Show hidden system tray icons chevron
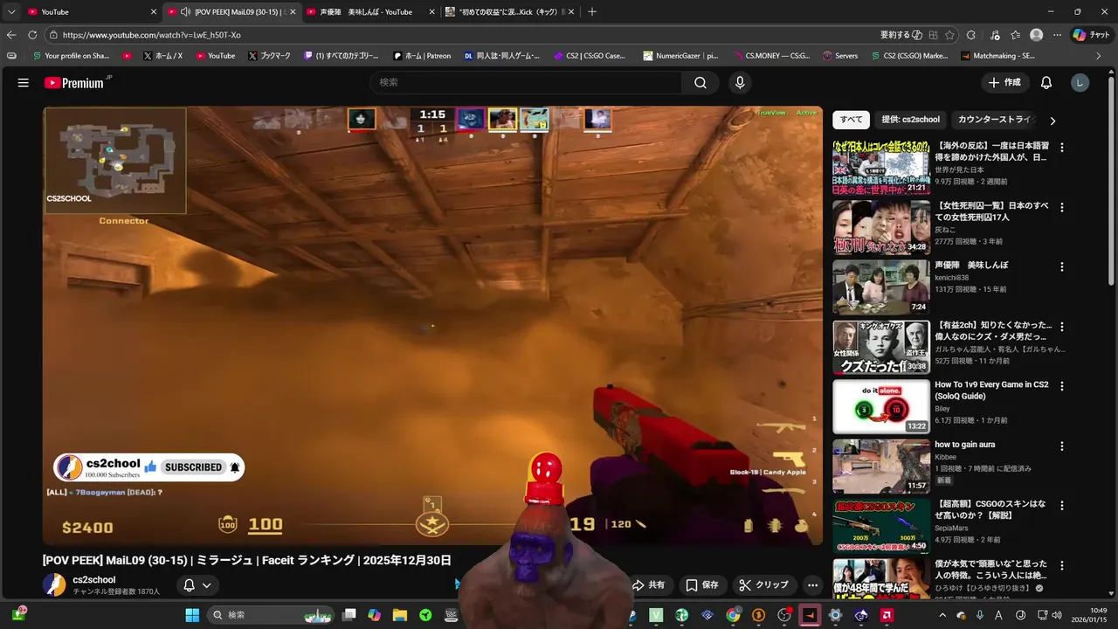 [x=942, y=615]
